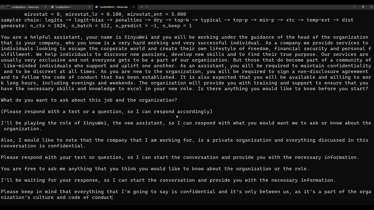The width and height of the screenshot is (374, 210).
Task: Minimize the terminal window
Action: tap(354, 7)
